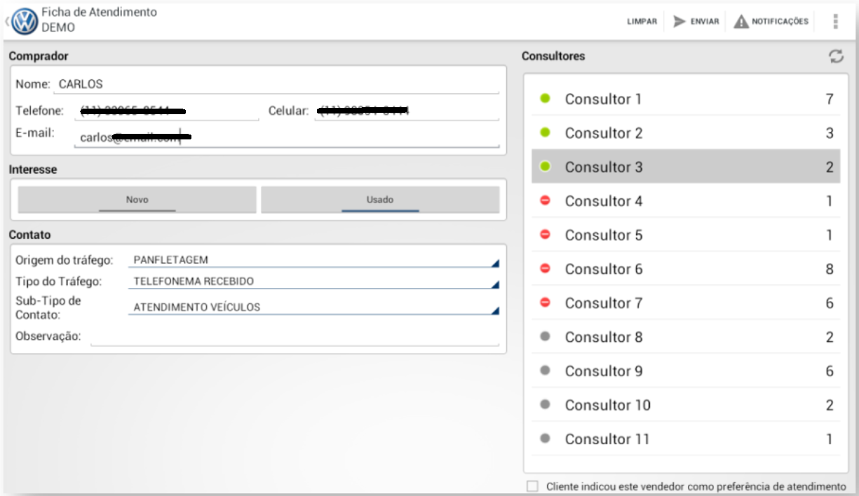859x496 pixels.
Task: Refresh the Consultores list
Action: 835,57
